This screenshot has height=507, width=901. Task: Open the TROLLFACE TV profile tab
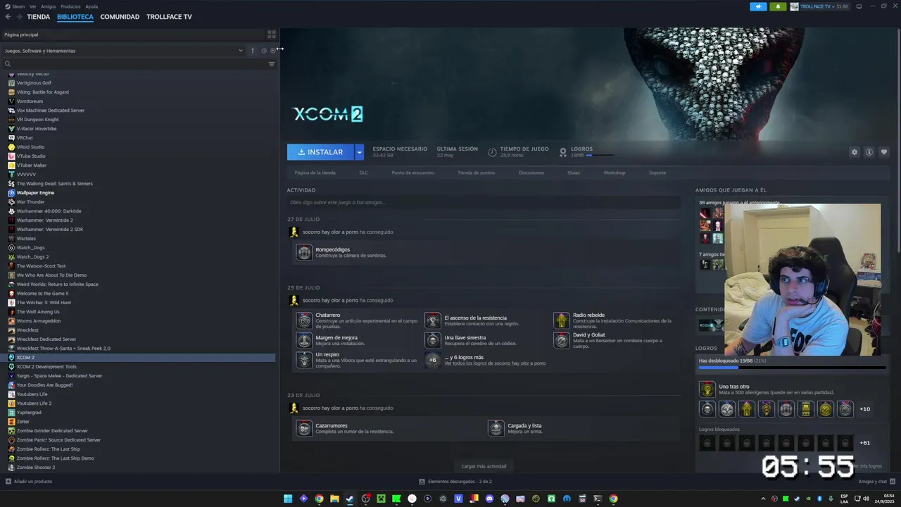[x=169, y=17]
